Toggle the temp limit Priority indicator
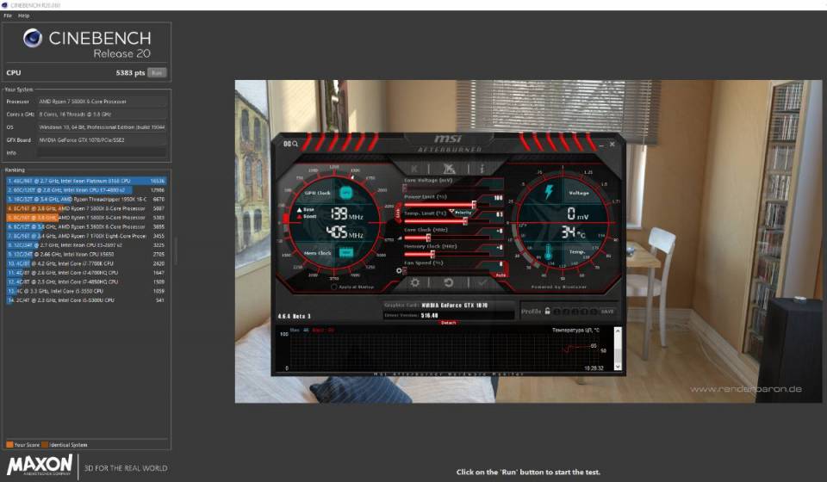The height and width of the screenshot is (482, 827). pos(463,213)
